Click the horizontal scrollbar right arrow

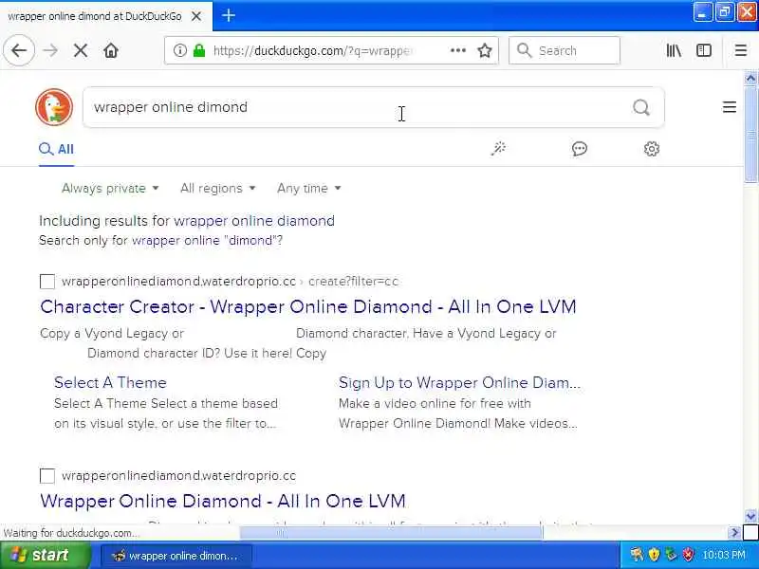coord(733,533)
